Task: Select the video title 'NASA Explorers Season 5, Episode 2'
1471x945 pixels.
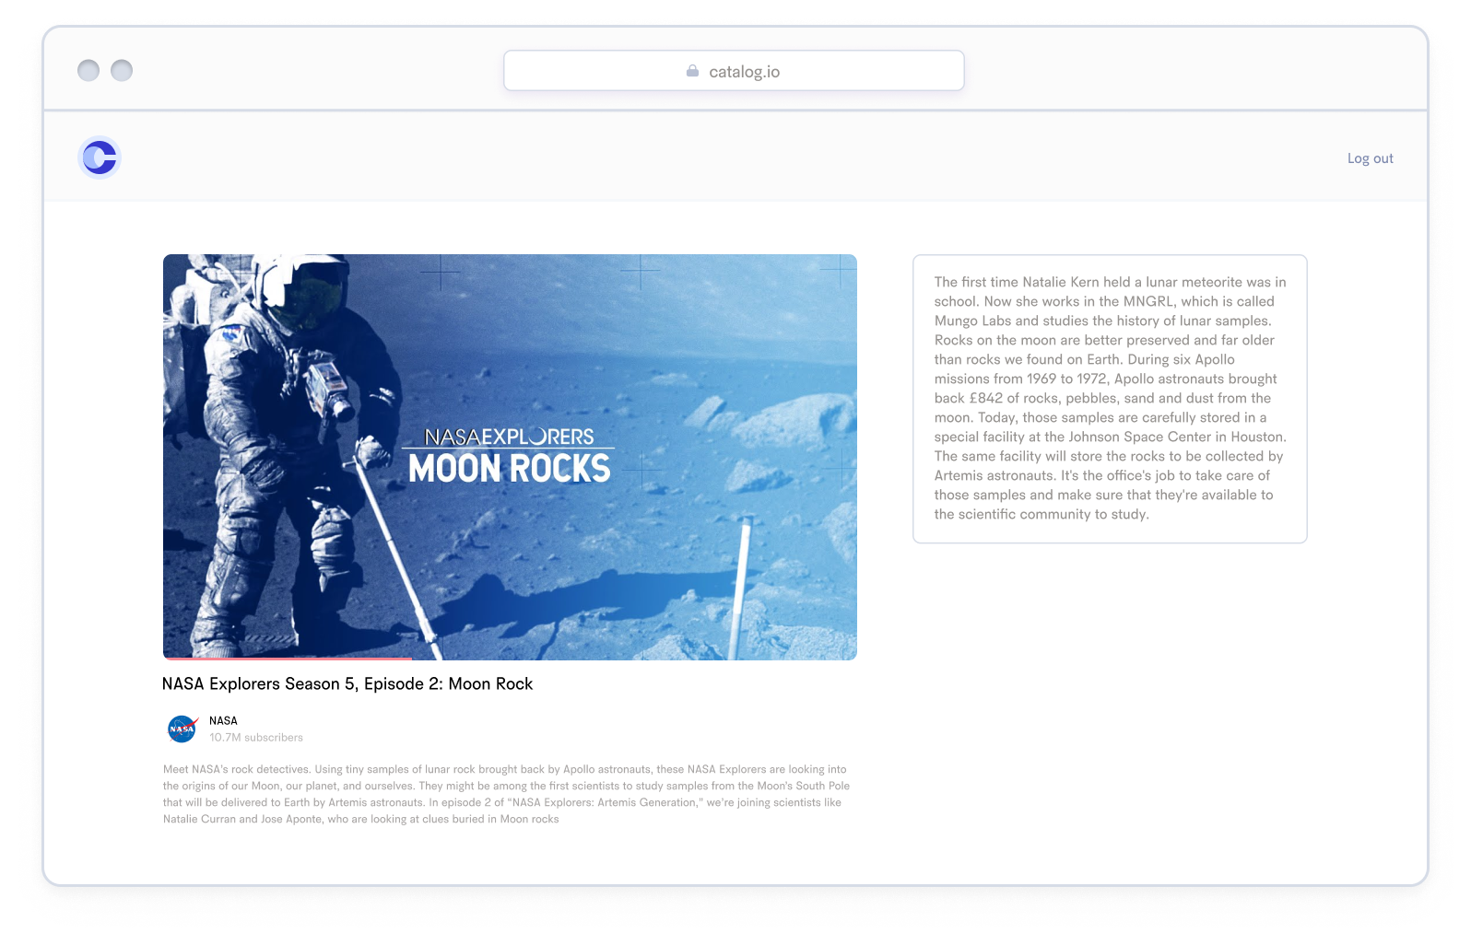Action: 347,683
